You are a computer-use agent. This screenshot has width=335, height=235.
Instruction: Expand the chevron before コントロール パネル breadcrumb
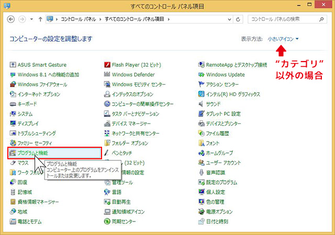57,19
